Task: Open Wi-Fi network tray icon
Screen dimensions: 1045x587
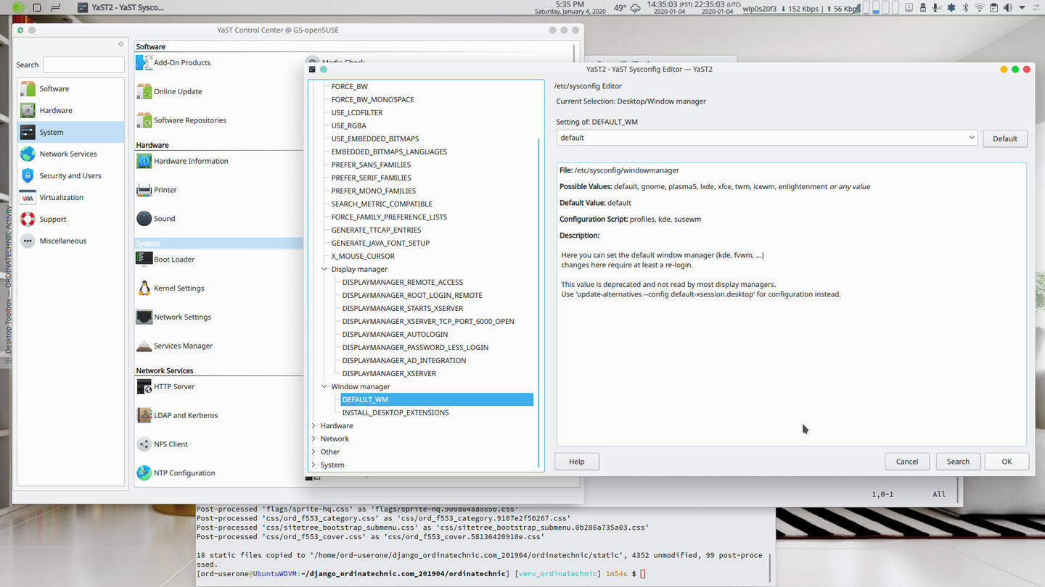Action: point(980,7)
